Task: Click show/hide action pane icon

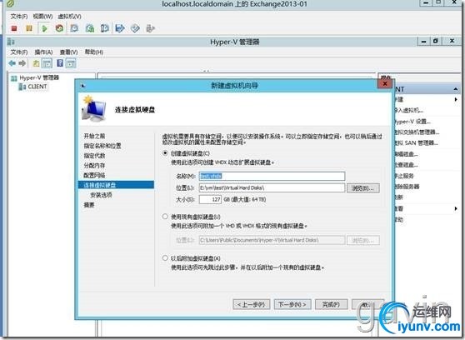Action: (x=71, y=63)
